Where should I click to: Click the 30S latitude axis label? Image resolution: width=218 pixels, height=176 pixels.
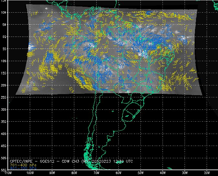click(4, 110)
